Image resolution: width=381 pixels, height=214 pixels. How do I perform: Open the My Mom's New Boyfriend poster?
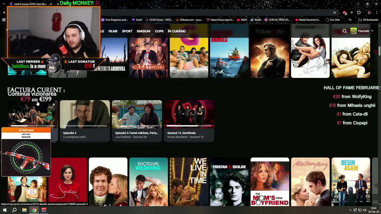(270, 182)
